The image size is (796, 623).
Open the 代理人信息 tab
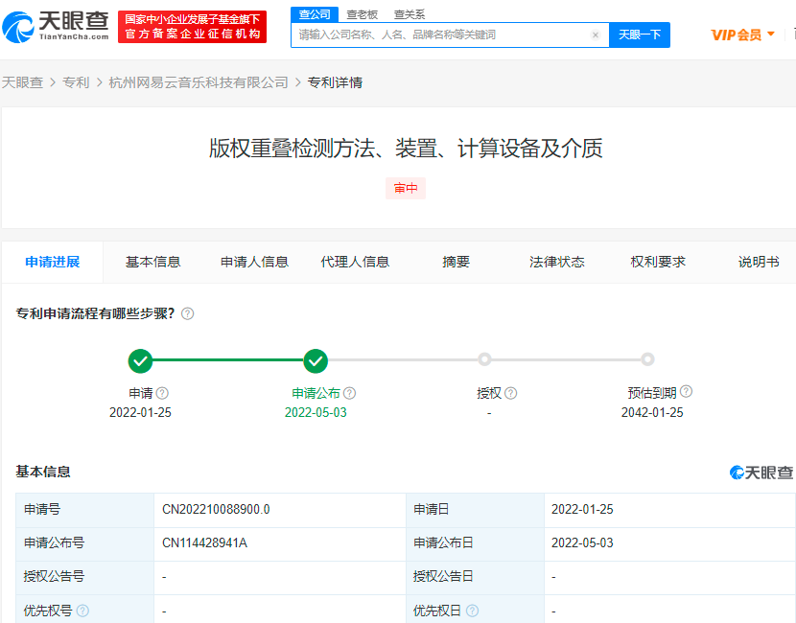(x=355, y=262)
